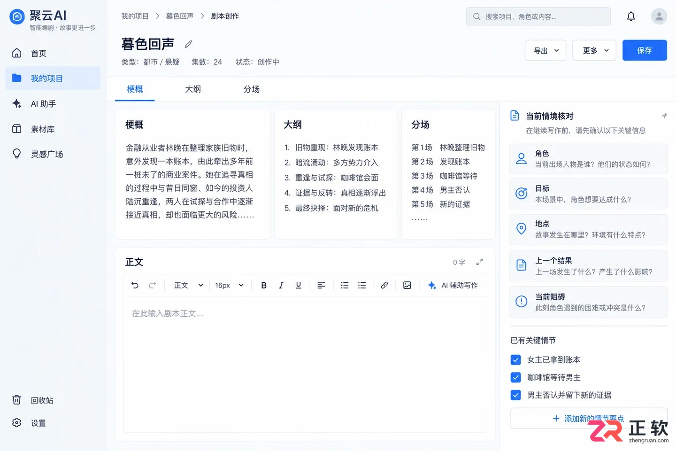This screenshot has width=676, height=451.
Task: Open the 更多 dropdown
Action: (594, 50)
